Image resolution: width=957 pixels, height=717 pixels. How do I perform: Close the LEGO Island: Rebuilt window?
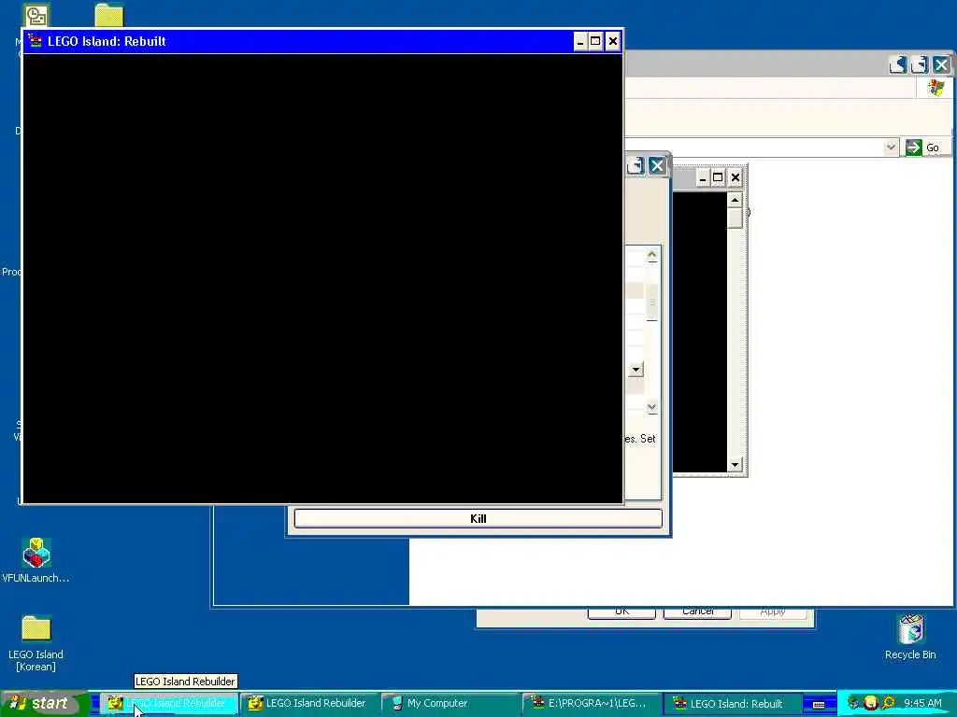pos(613,41)
